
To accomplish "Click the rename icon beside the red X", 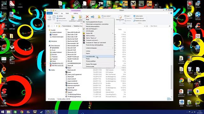I will coord(92,17).
